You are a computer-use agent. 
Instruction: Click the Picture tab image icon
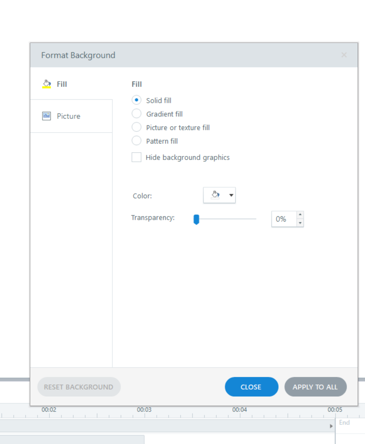(46, 116)
